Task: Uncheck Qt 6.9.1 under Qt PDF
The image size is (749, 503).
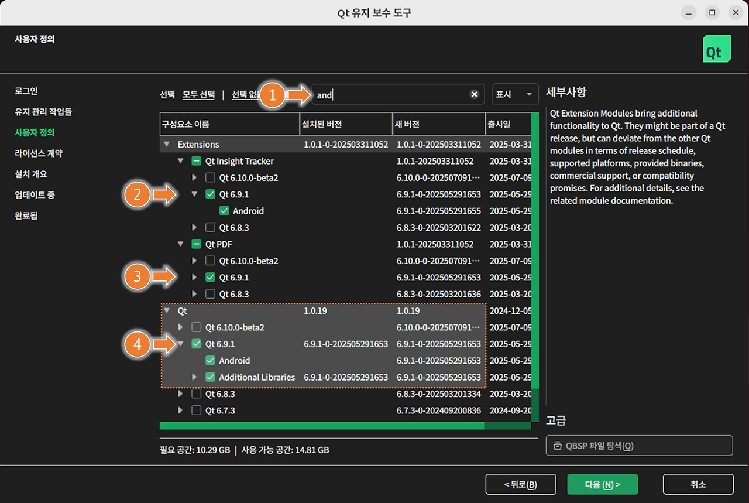Action: point(211,278)
